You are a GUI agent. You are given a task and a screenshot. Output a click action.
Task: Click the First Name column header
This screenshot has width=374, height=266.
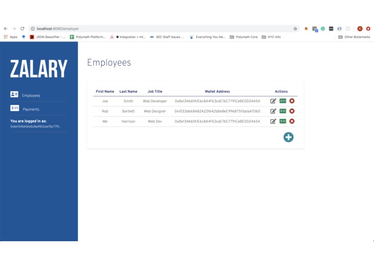pos(105,92)
